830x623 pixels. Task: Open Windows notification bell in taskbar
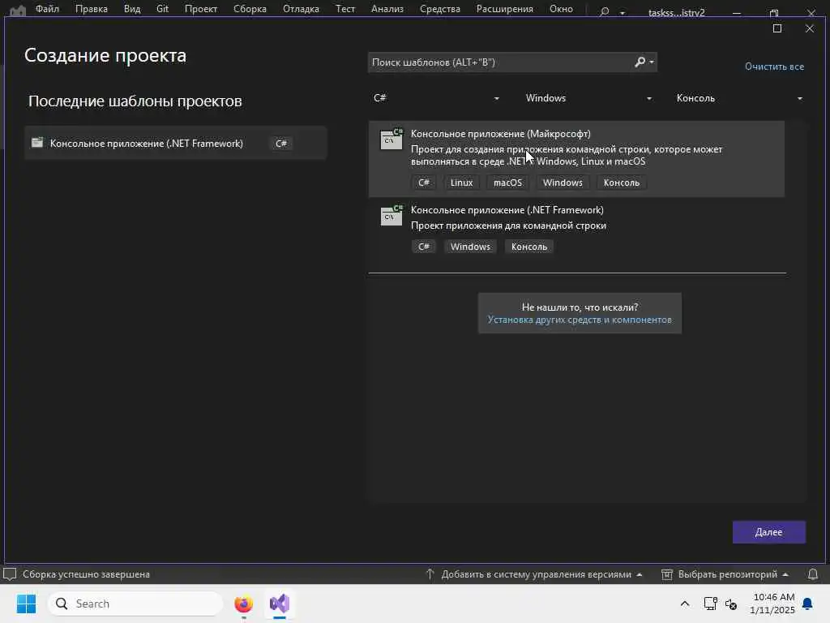click(x=808, y=604)
